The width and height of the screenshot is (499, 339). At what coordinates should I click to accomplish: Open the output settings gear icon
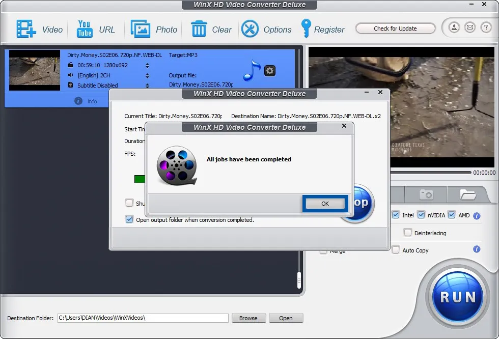click(x=270, y=71)
